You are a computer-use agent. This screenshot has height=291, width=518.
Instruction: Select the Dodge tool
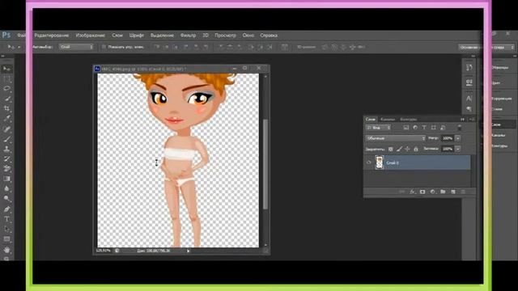pos(6,199)
